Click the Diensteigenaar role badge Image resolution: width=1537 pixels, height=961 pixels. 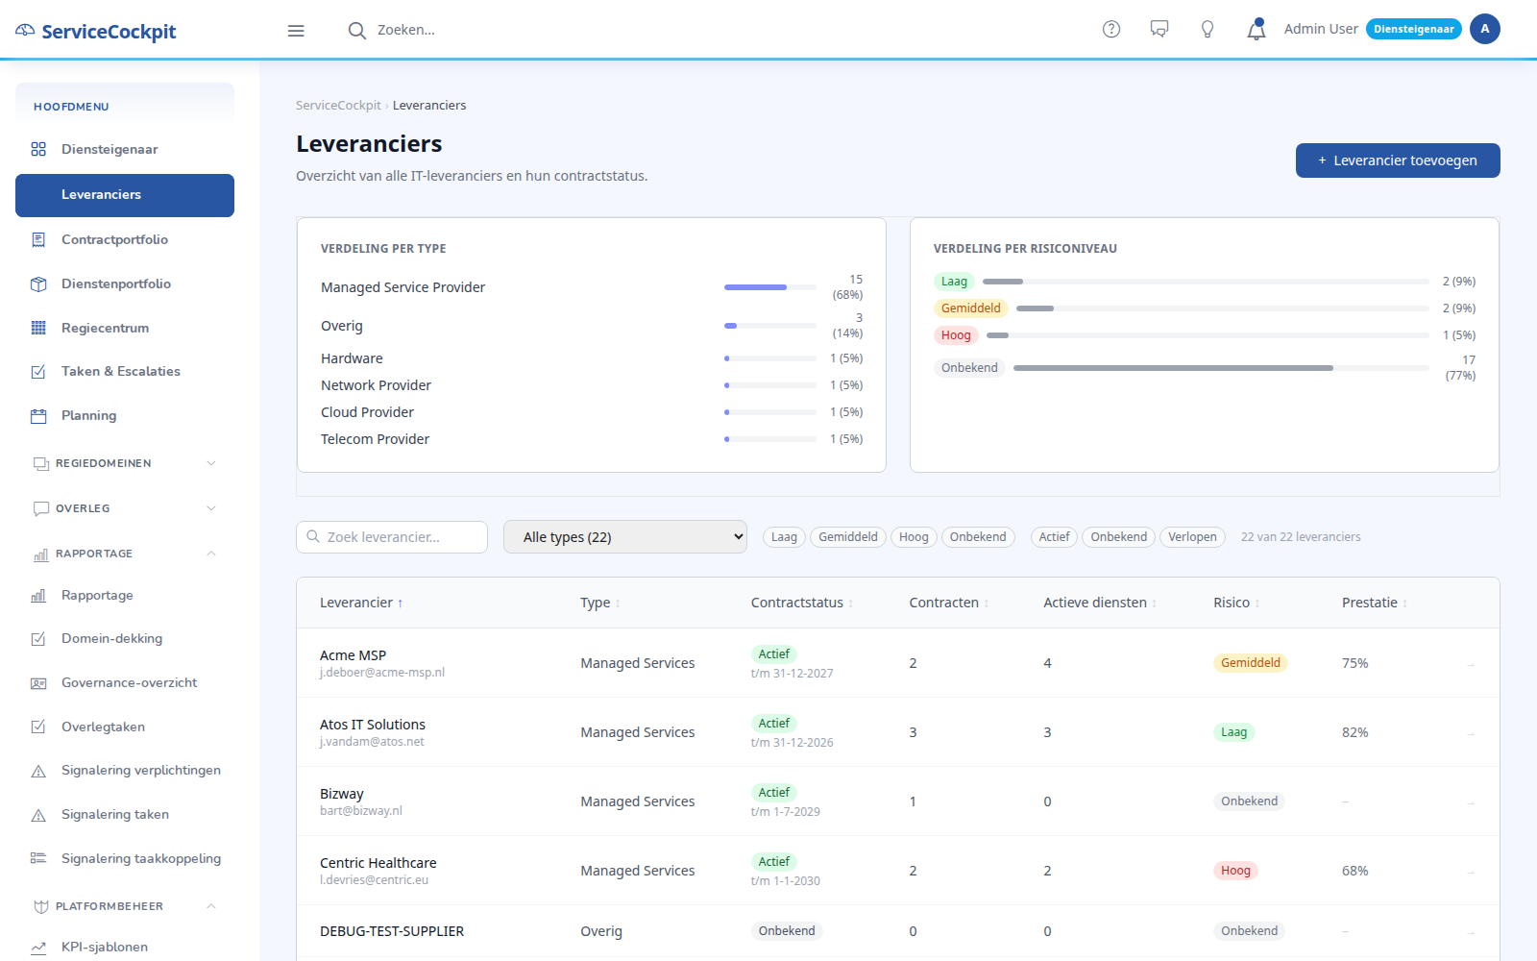(1414, 29)
